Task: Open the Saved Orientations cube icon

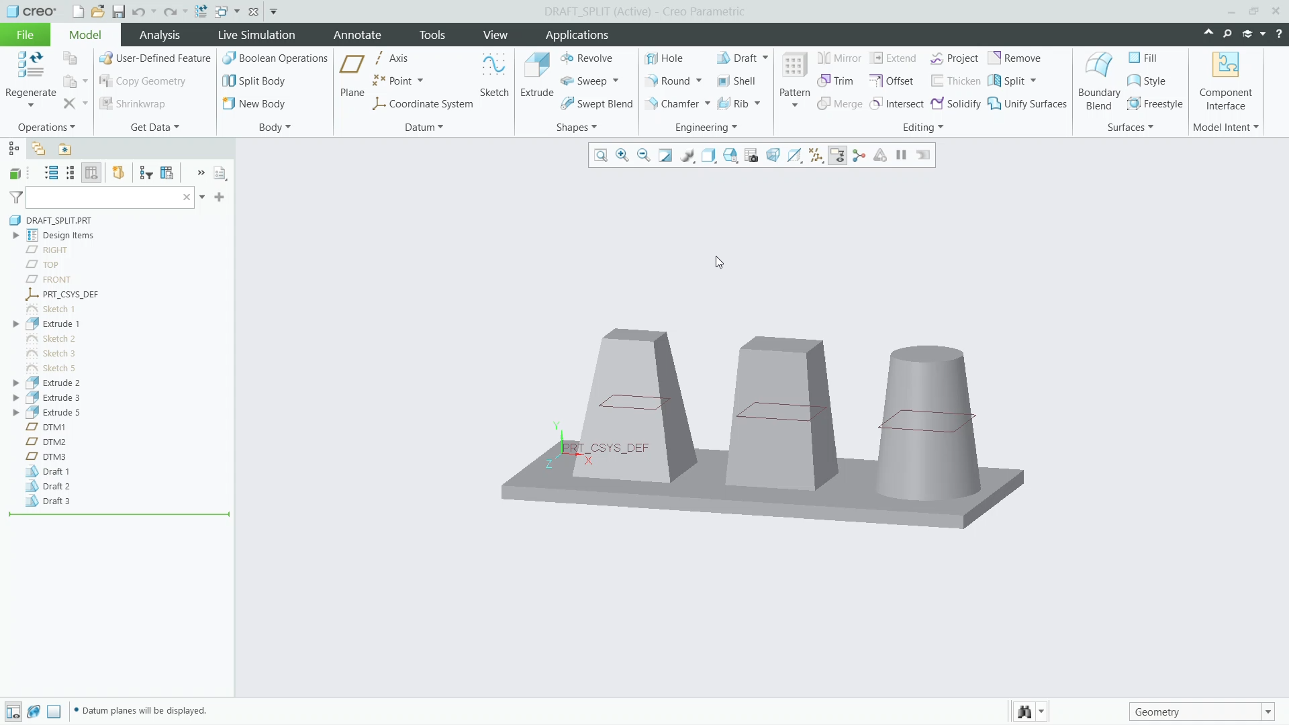Action: point(730,156)
